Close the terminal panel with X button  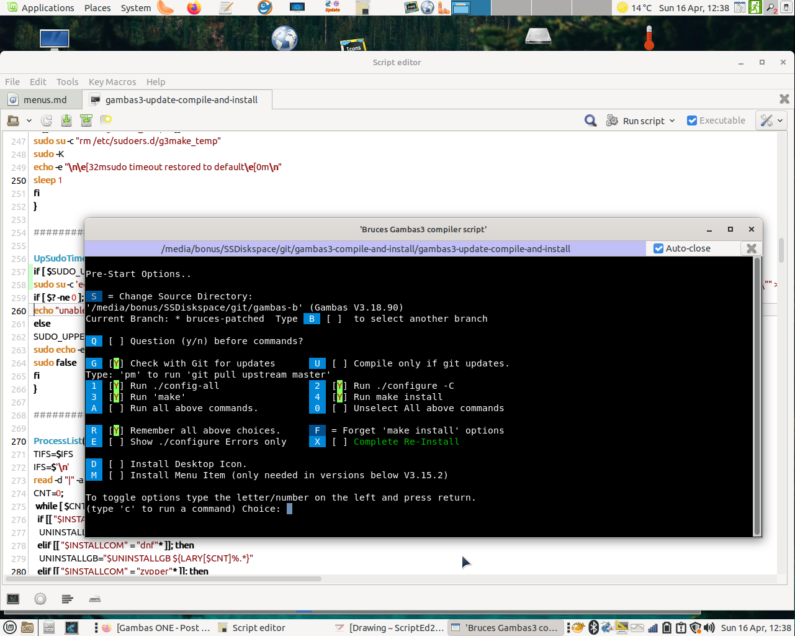(x=751, y=248)
